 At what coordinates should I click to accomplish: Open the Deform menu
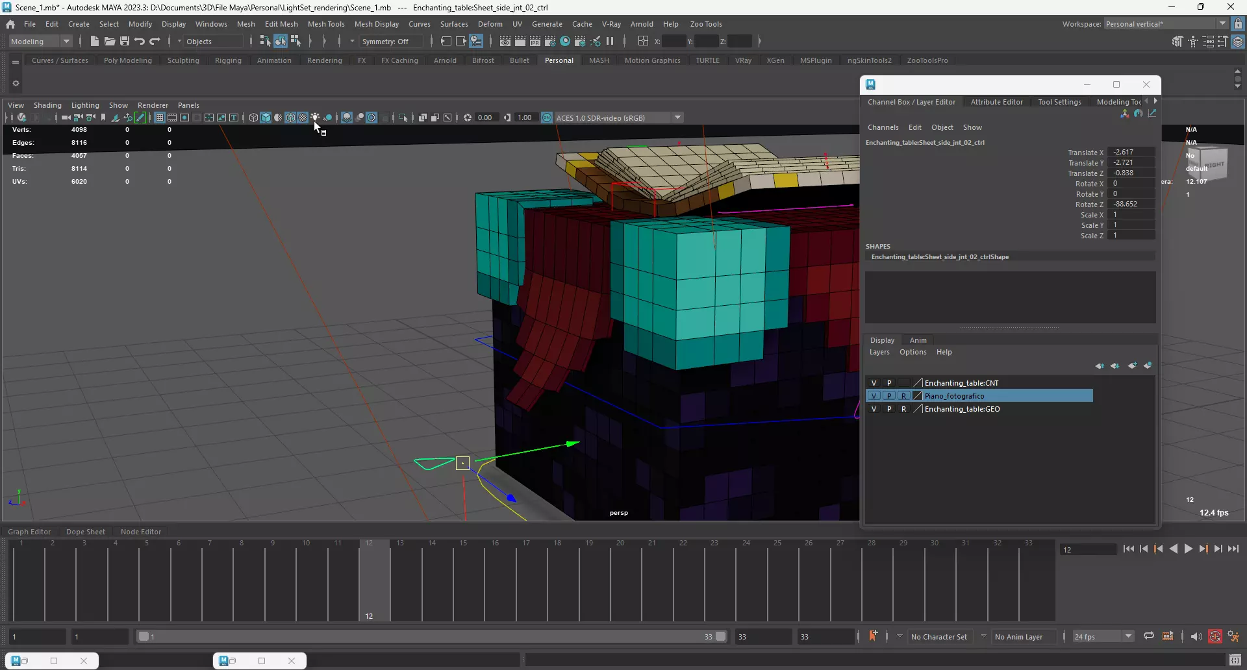490,24
